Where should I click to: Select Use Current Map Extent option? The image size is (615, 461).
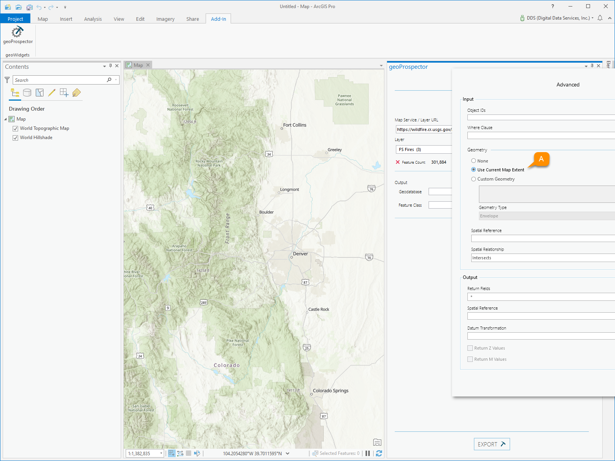coord(474,169)
